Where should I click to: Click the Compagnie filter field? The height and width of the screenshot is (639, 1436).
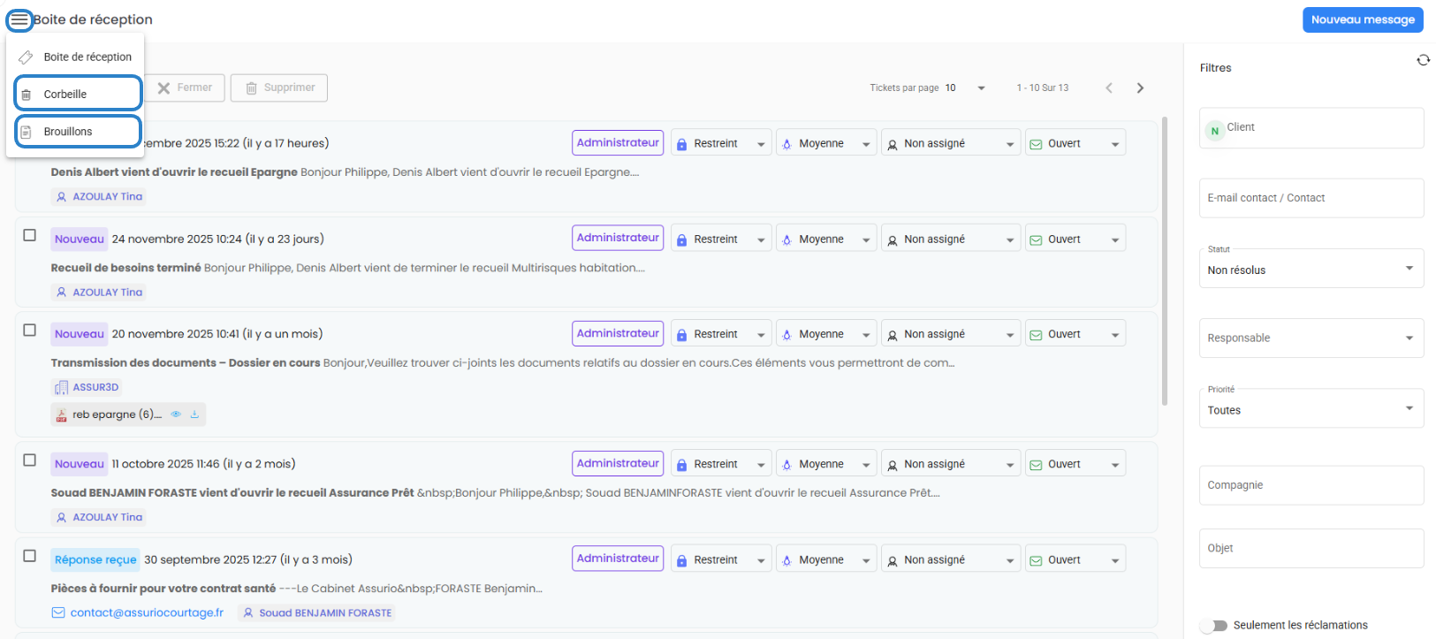(x=1311, y=485)
